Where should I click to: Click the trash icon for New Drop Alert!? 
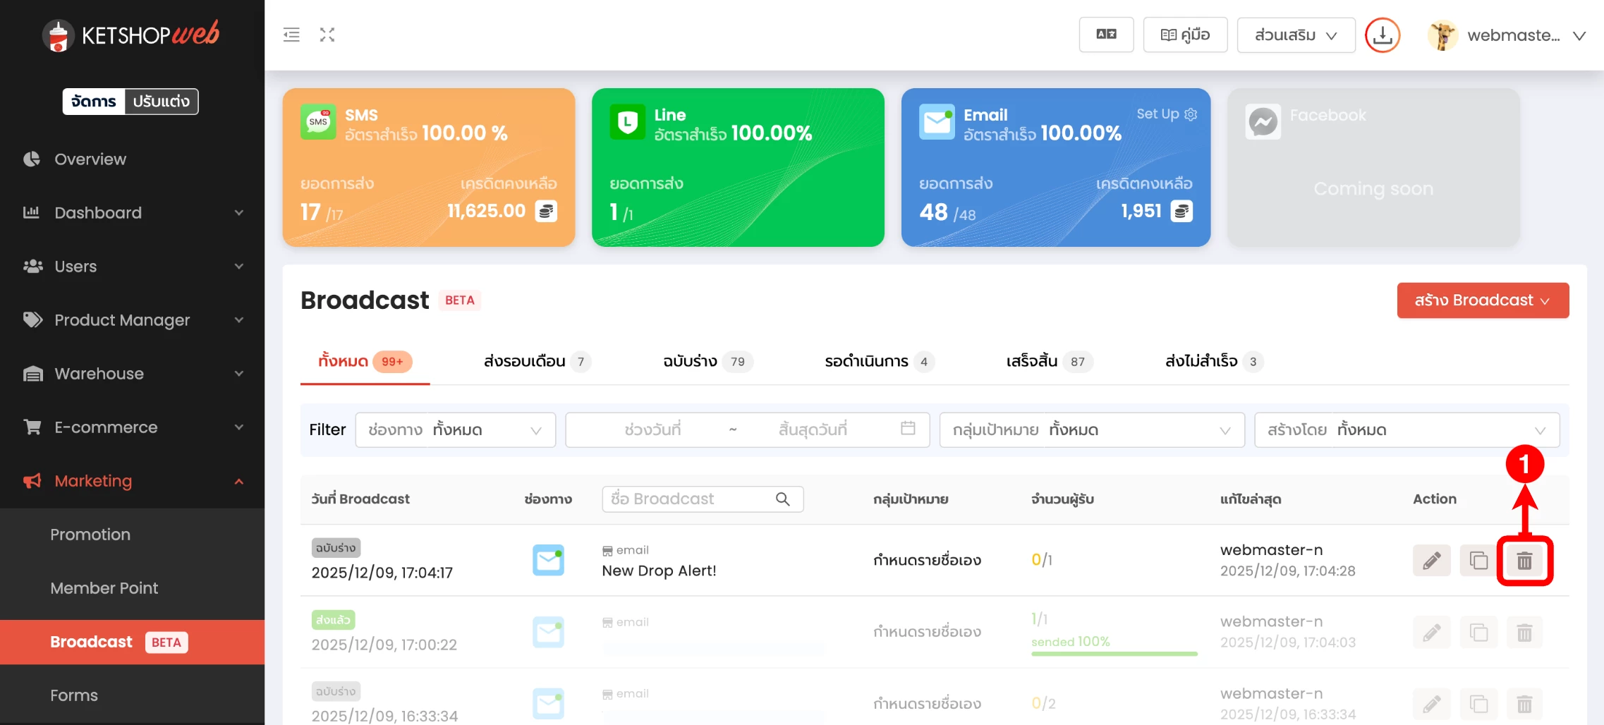pyautogui.click(x=1524, y=561)
